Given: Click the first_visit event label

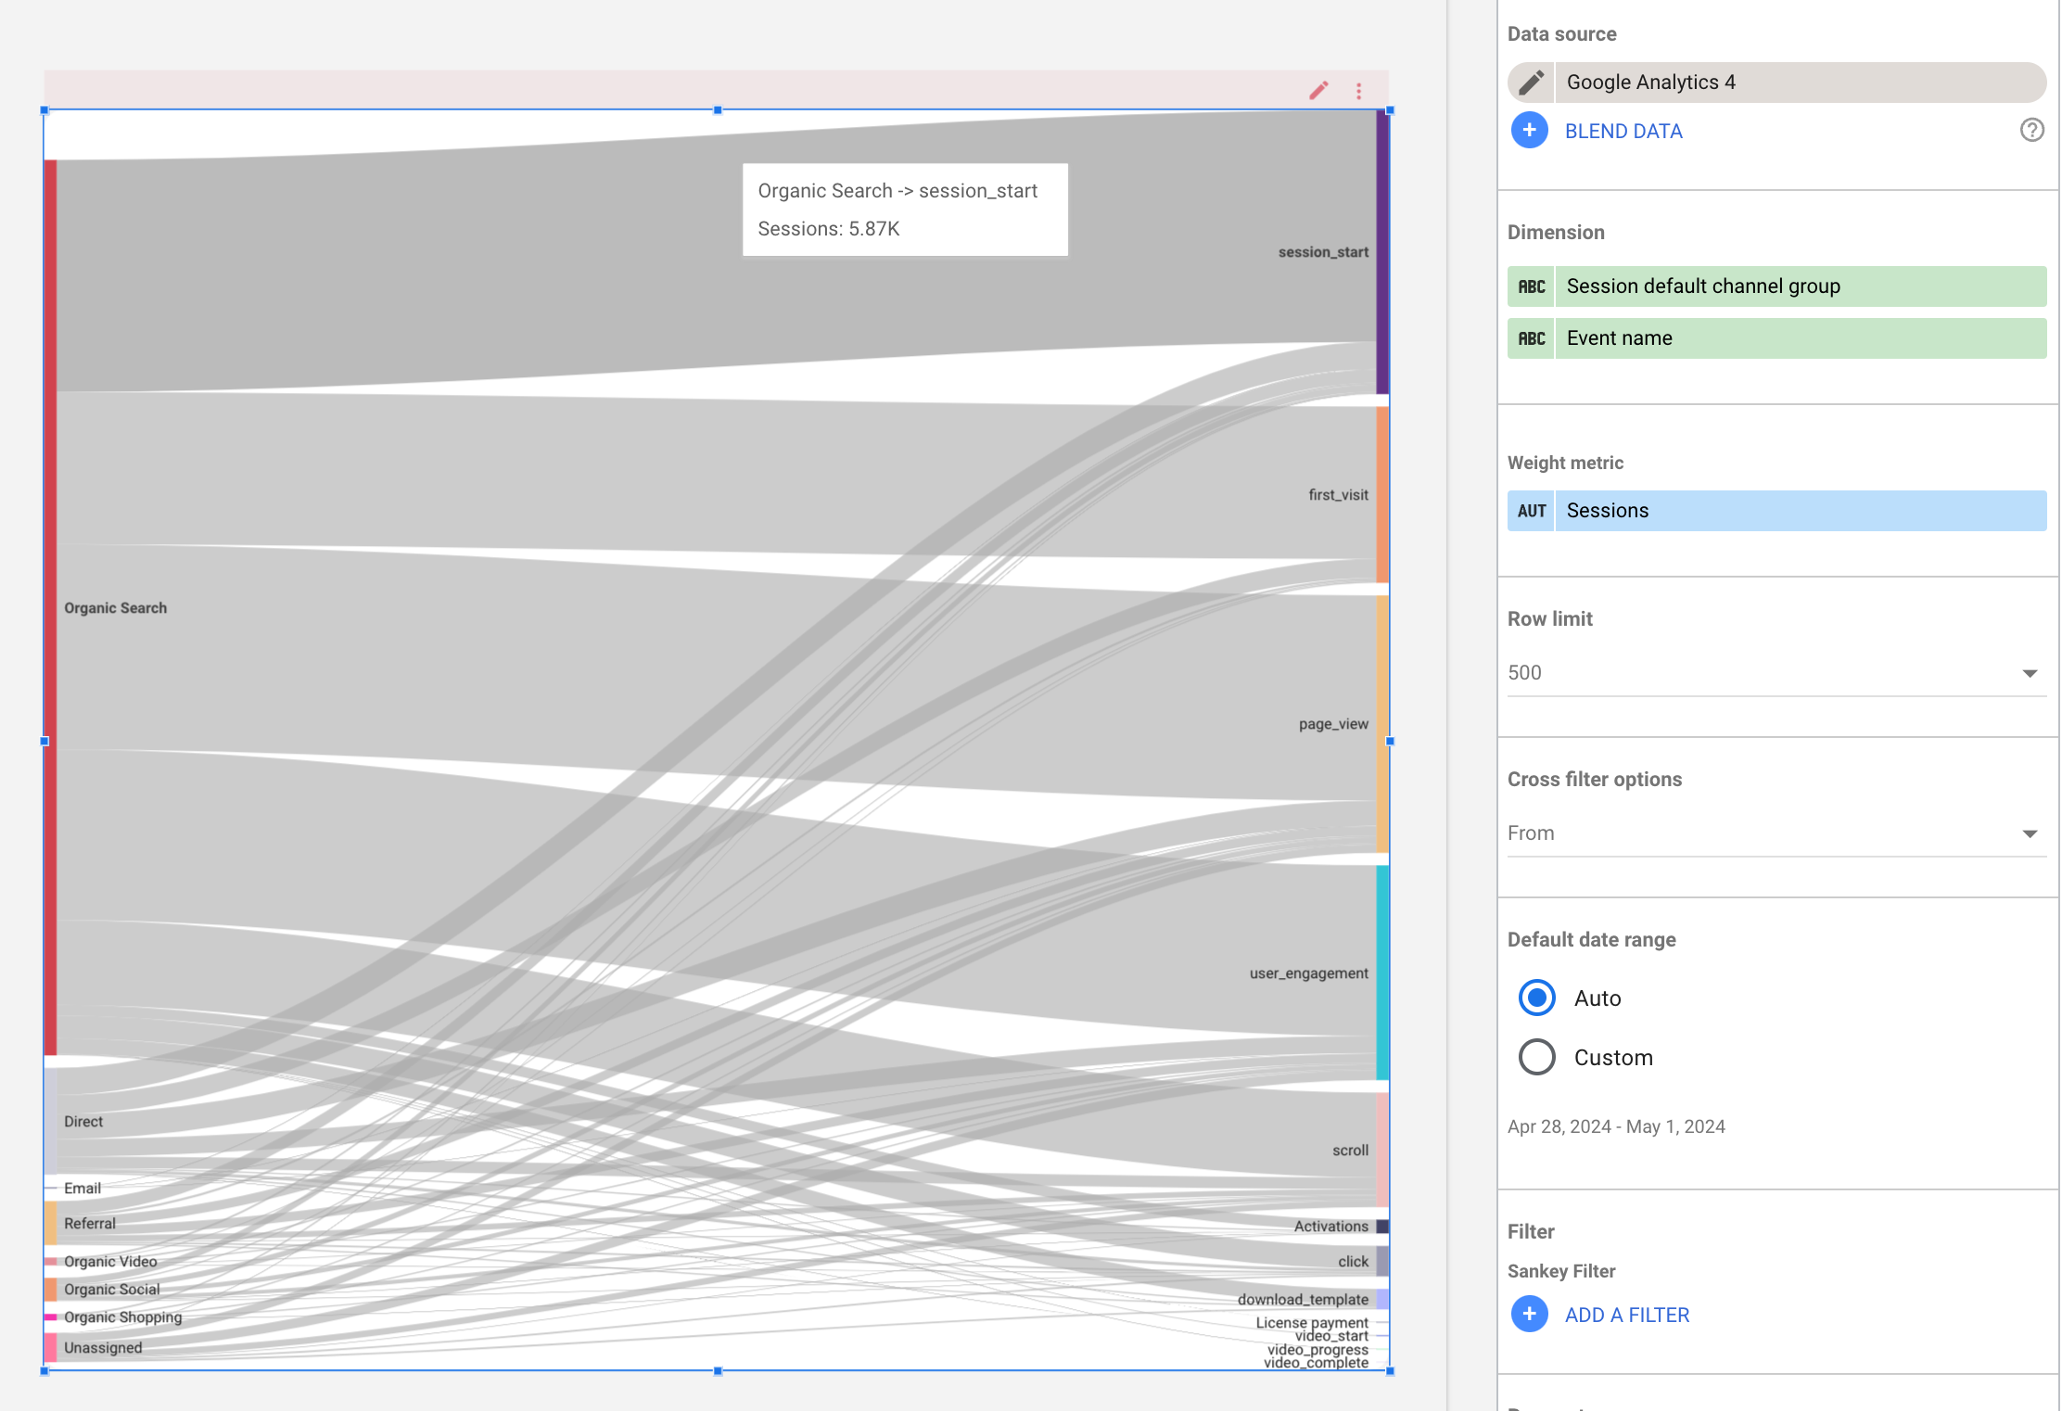Looking at the screenshot, I should 1338,495.
